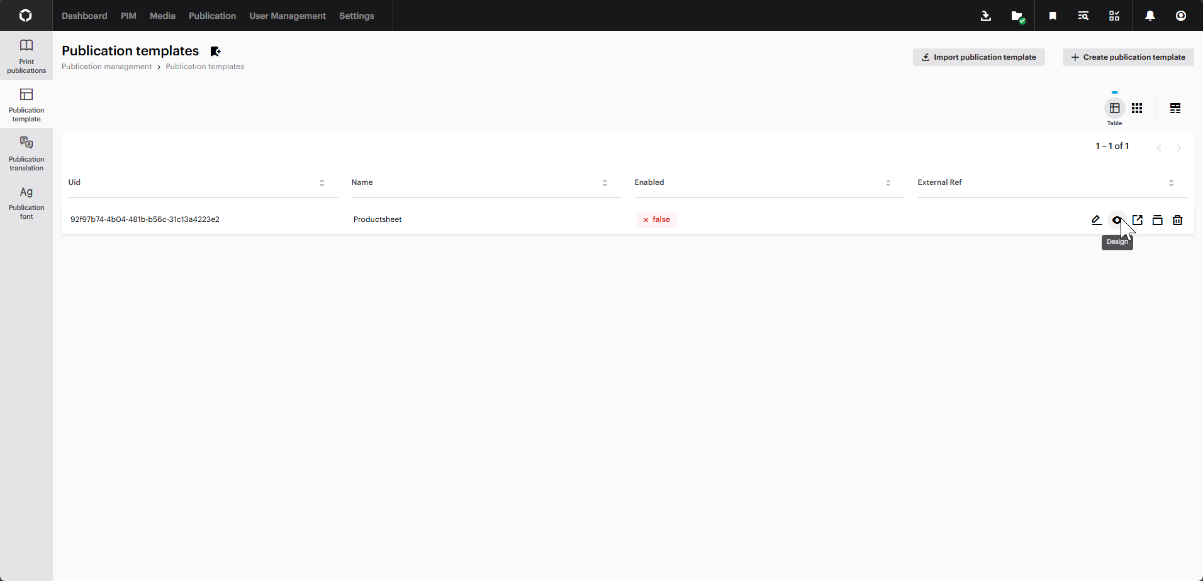Click the Design eye icon on Productsheet

[1117, 220]
